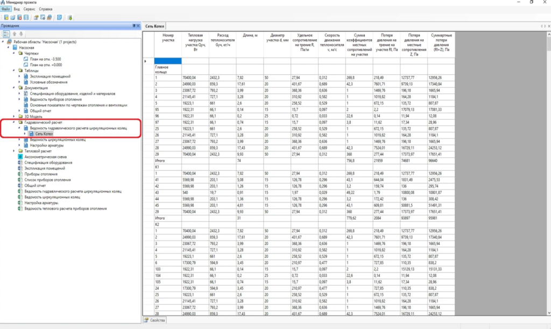
Task: Click the vertical scrollbar up arrow of table
Action: [548, 33]
